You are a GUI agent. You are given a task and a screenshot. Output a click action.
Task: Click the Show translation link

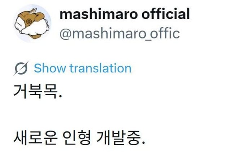coord(82,68)
